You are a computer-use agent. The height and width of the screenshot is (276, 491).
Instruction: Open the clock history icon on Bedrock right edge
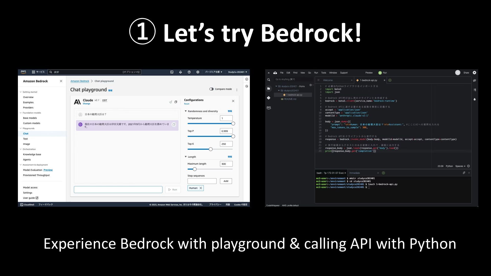tap(247, 86)
